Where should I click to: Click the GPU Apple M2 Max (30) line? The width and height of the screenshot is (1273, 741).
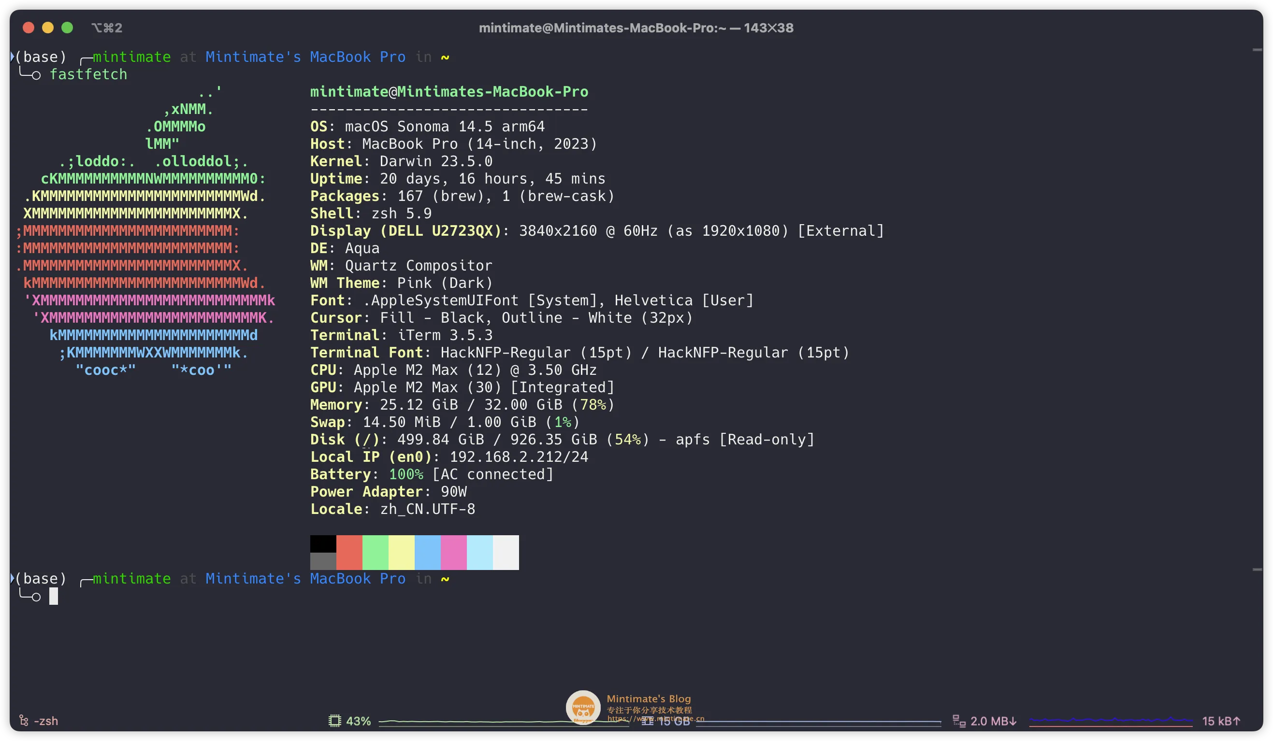click(462, 387)
